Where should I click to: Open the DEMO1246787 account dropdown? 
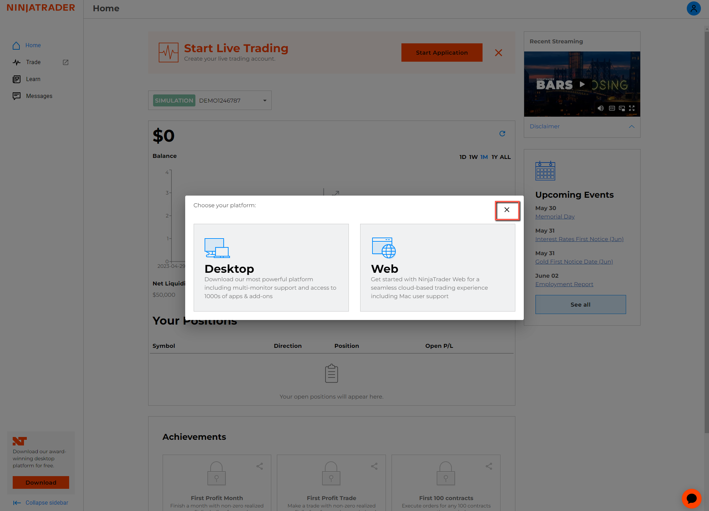pos(210,100)
